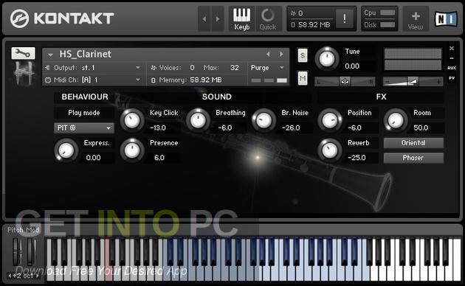The image size is (465, 286).
Task: Toggle the Keyb on-screen keyboard
Action: coord(241,18)
